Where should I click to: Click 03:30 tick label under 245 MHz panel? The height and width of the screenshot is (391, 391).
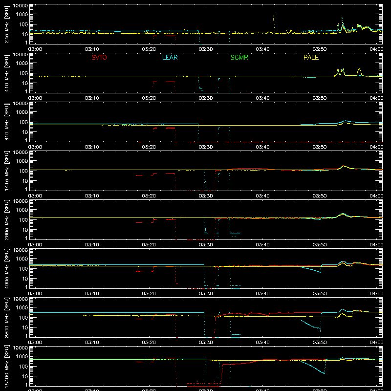point(206,49)
